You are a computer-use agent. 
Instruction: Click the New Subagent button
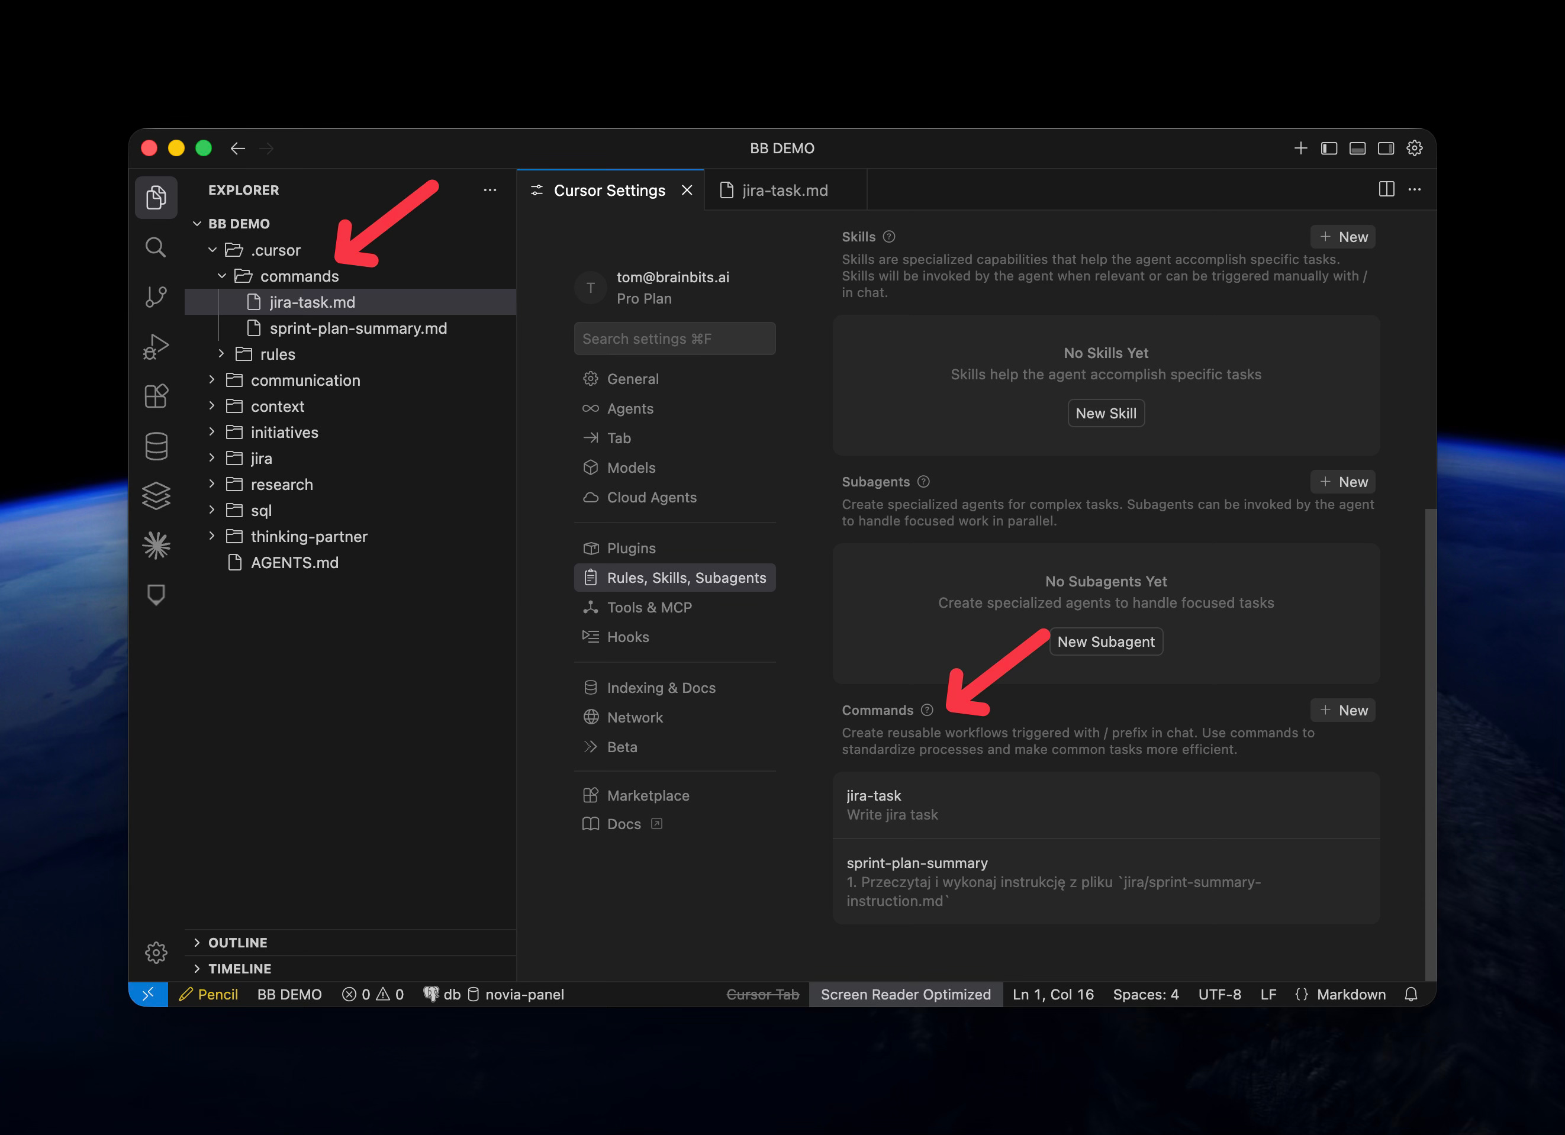coord(1106,641)
